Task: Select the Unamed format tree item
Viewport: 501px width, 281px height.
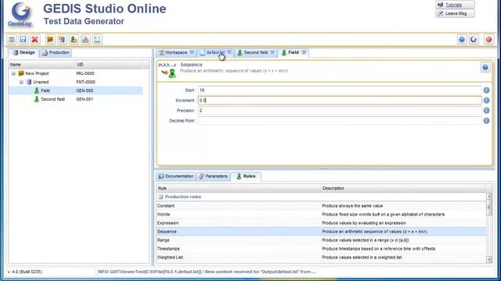Action: (x=41, y=82)
